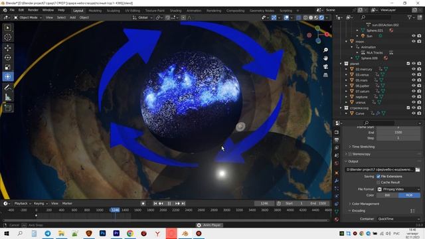The height and width of the screenshot is (239, 425).
Task: Open the Geometry Nodes workspace tab
Action: 262,11
